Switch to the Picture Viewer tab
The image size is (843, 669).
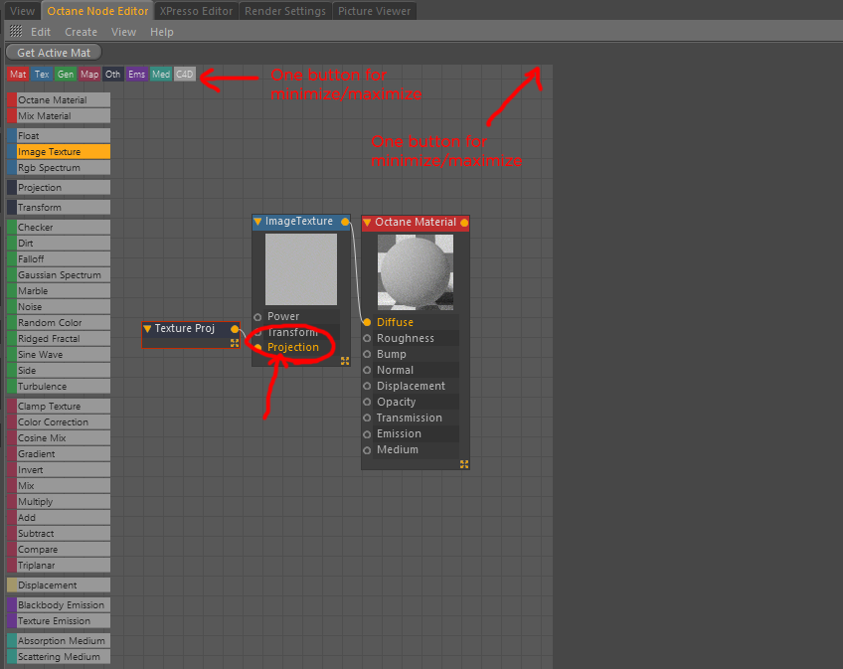[x=374, y=11]
